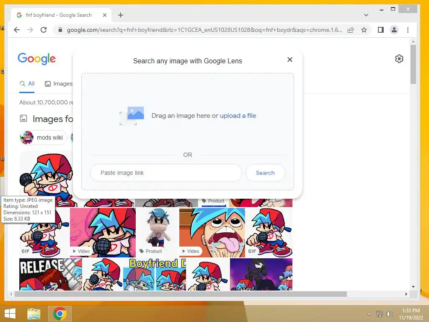
Task: Go back with the browser back arrow
Action: click(x=17, y=30)
